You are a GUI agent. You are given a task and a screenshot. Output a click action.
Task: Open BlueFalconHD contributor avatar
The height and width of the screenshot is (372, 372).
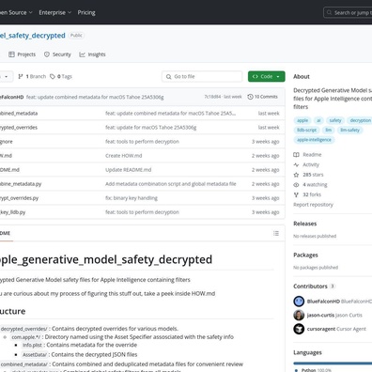299,302
